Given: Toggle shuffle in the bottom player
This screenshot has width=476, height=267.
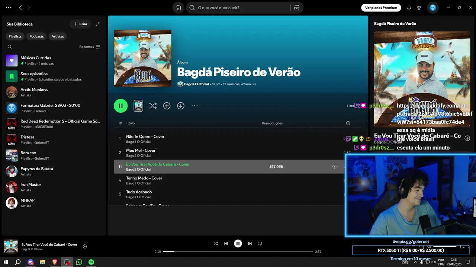Looking at the screenshot, I should (216, 244).
